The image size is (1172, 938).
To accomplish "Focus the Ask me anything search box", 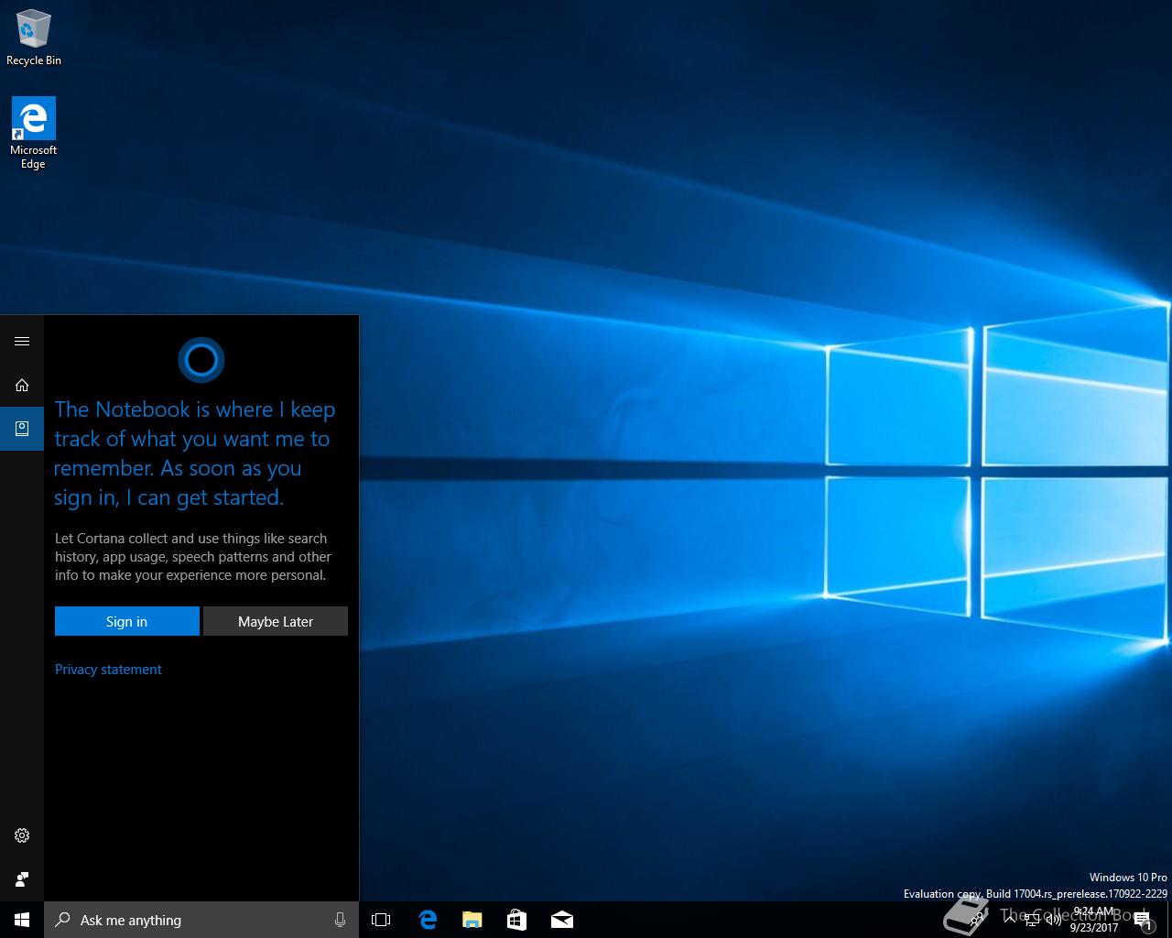I will pos(201,920).
